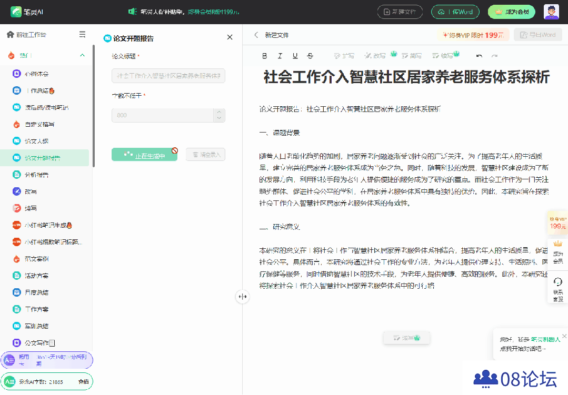Select 论文开题报告 in sidebar
This screenshot has width=568, height=395.
44,158
